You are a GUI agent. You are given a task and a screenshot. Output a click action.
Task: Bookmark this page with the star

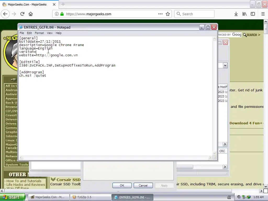[x=168, y=14]
